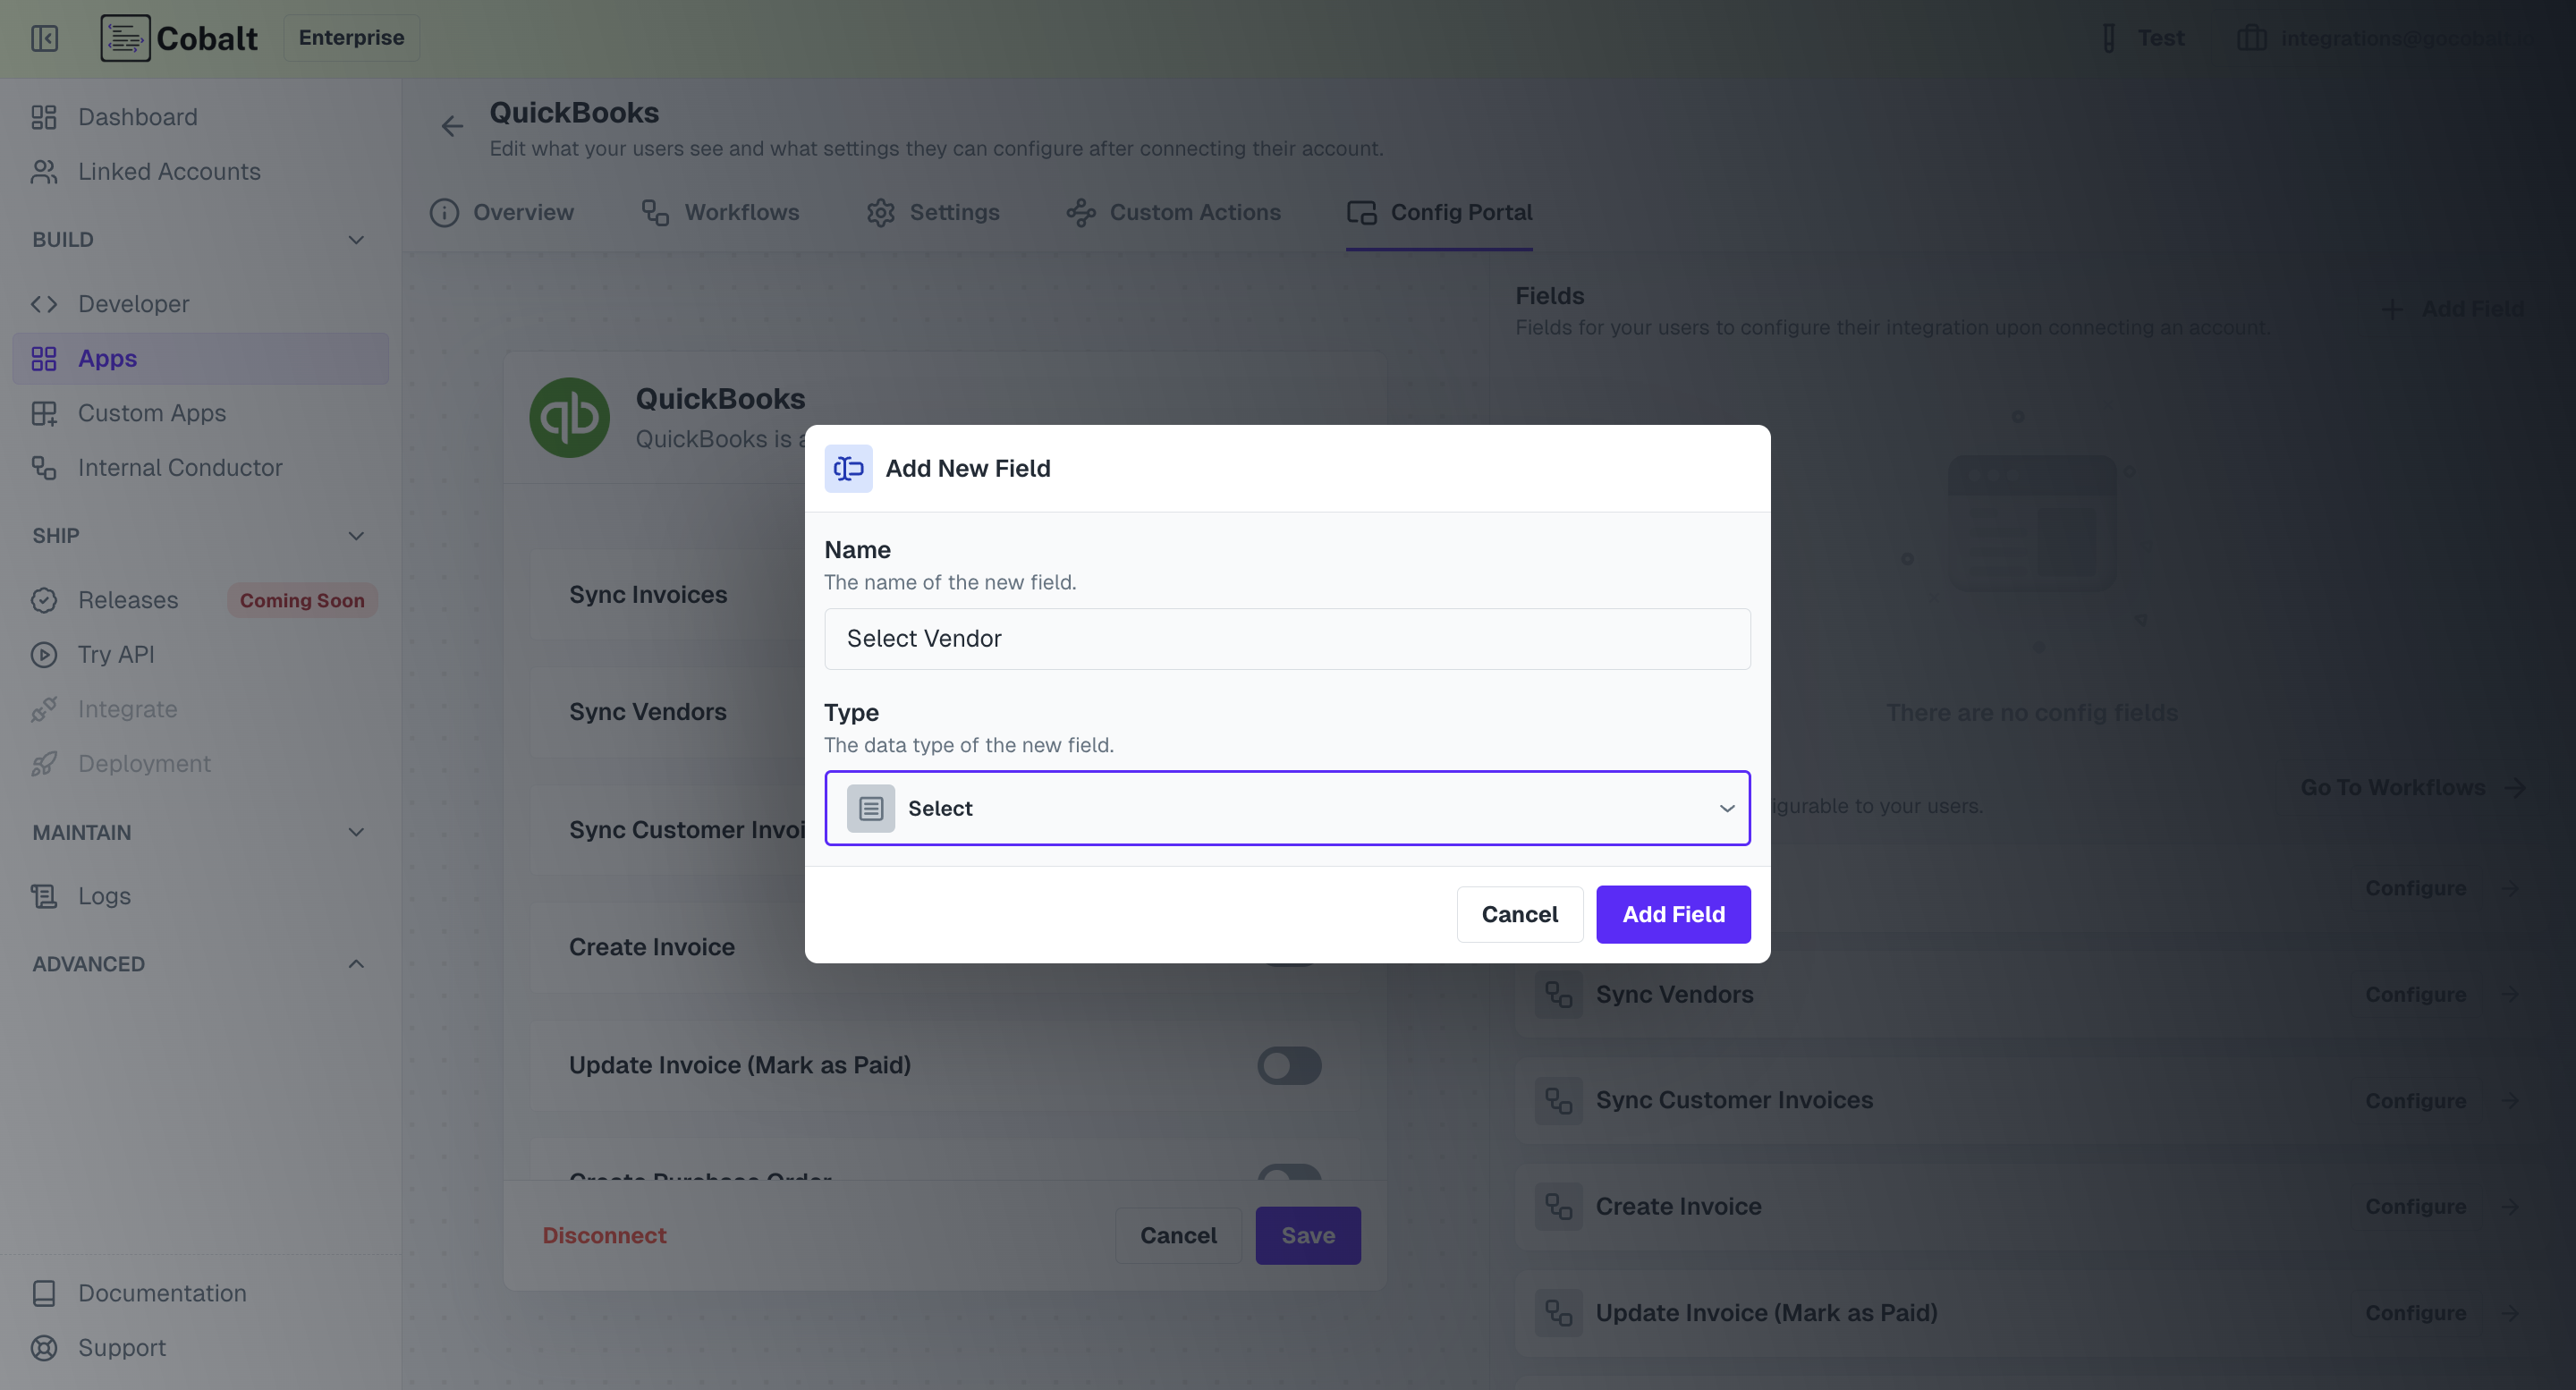2576x1390 pixels.
Task: Click the back arrow next to QuickBooks
Action: point(452,126)
